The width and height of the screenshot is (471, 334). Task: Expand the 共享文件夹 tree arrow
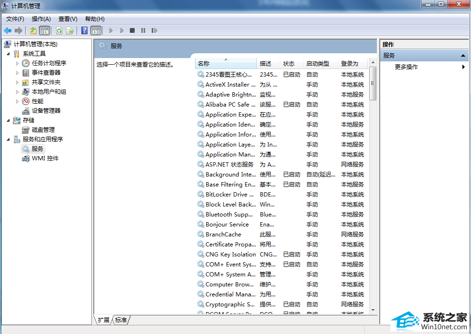tap(17, 82)
